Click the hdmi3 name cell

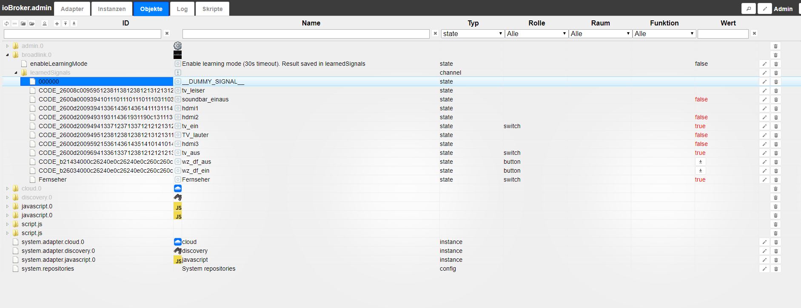tap(190, 144)
